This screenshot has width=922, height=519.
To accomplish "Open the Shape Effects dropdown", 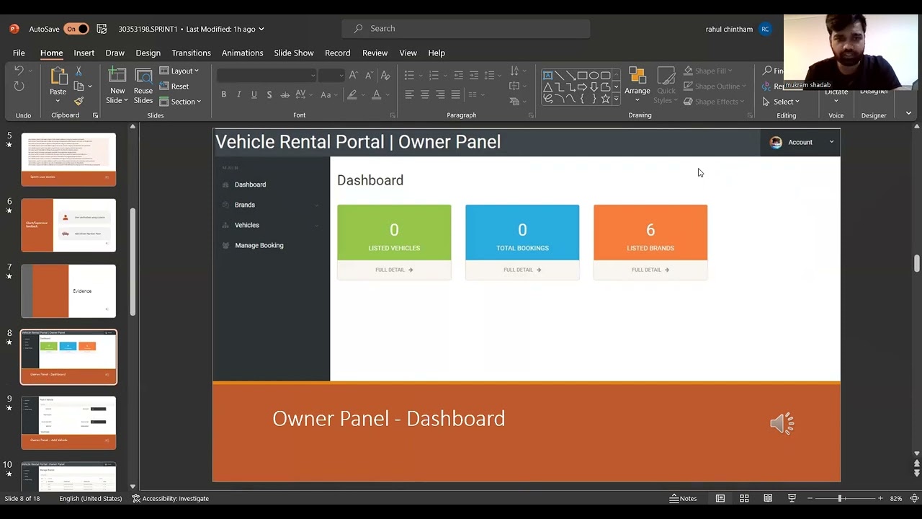I will 712,102.
